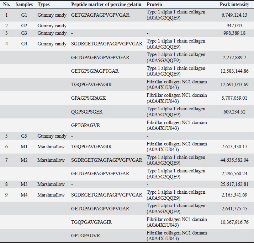Click the 'Samples' column header

(x=24, y=4)
